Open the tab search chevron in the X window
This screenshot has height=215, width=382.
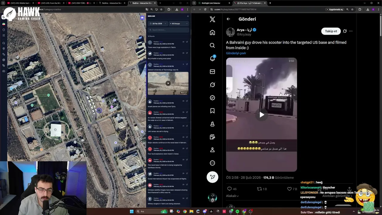tap(194, 3)
